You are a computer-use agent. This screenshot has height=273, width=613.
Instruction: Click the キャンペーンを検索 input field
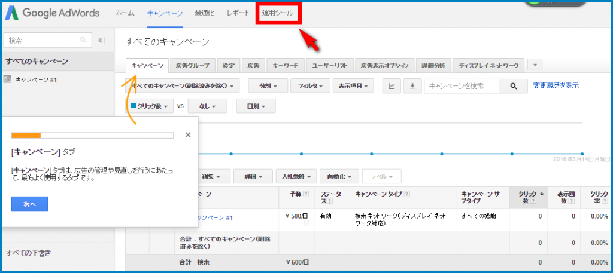(463, 86)
